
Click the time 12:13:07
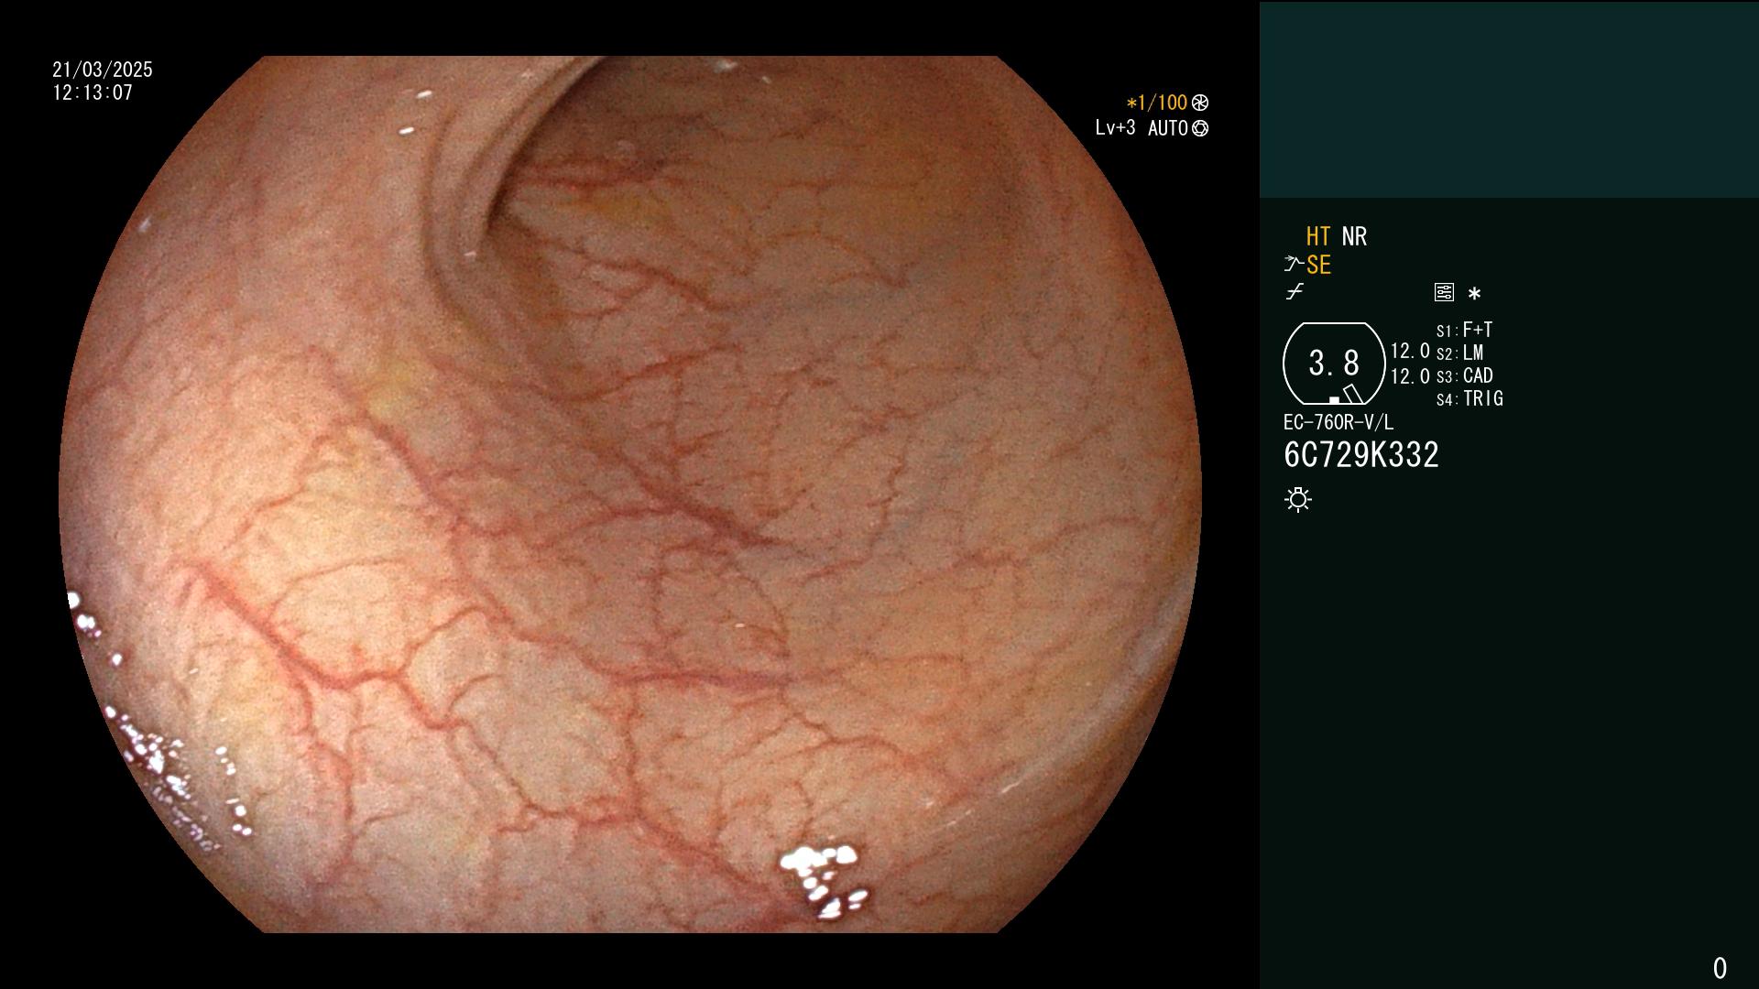coord(93,93)
